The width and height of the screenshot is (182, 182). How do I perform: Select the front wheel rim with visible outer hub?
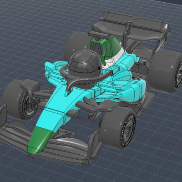point(128,131)
